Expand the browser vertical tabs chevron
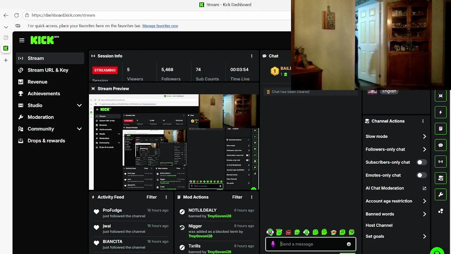The height and width of the screenshot is (254, 451). coord(6,27)
